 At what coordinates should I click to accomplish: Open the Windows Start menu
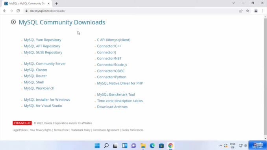[x=97, y=146]
